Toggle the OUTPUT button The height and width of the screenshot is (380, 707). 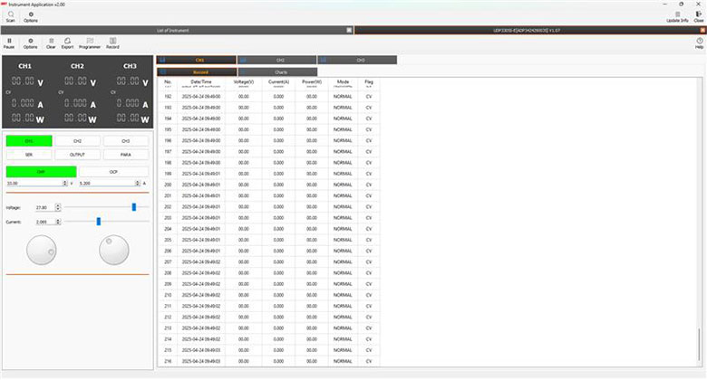(x=77, y=155)
